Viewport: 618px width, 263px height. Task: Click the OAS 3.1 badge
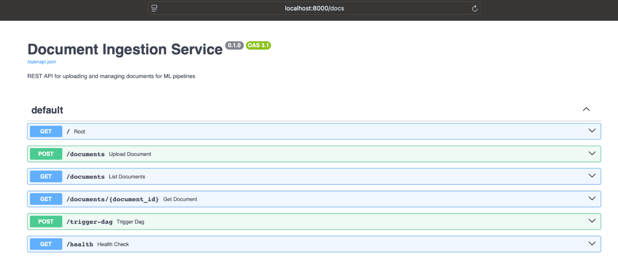coord(258,45)
